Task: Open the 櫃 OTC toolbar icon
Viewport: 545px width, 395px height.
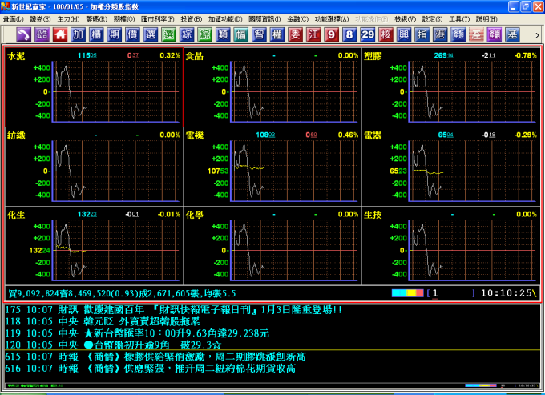Action: coord(96,34)
